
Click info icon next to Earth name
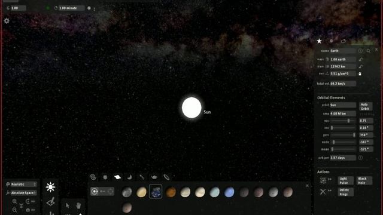[x=360, y=51]
